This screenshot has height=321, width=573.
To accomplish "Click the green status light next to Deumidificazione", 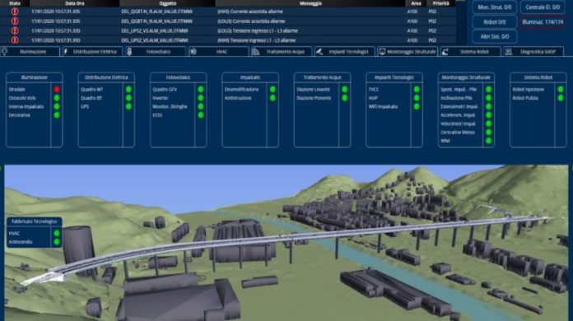I will pyautogui.click(x=273, y=89).
